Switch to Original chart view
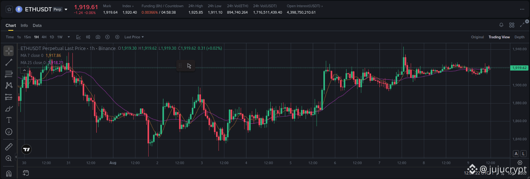 [x=477, y=37]
